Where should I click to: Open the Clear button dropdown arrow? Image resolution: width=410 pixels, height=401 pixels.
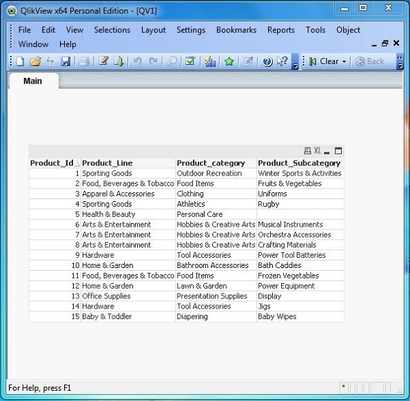[345, 62]
